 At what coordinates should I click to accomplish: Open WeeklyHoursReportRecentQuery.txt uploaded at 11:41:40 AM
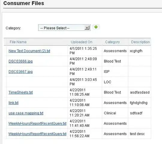coord(37,123)
